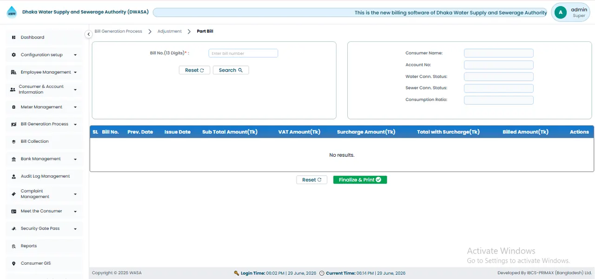Click the Reset button beside Finalize & Print
Image resolution: width=595 pixels, height=279 pixels.
pyautogui.click(x=311, y=180)
